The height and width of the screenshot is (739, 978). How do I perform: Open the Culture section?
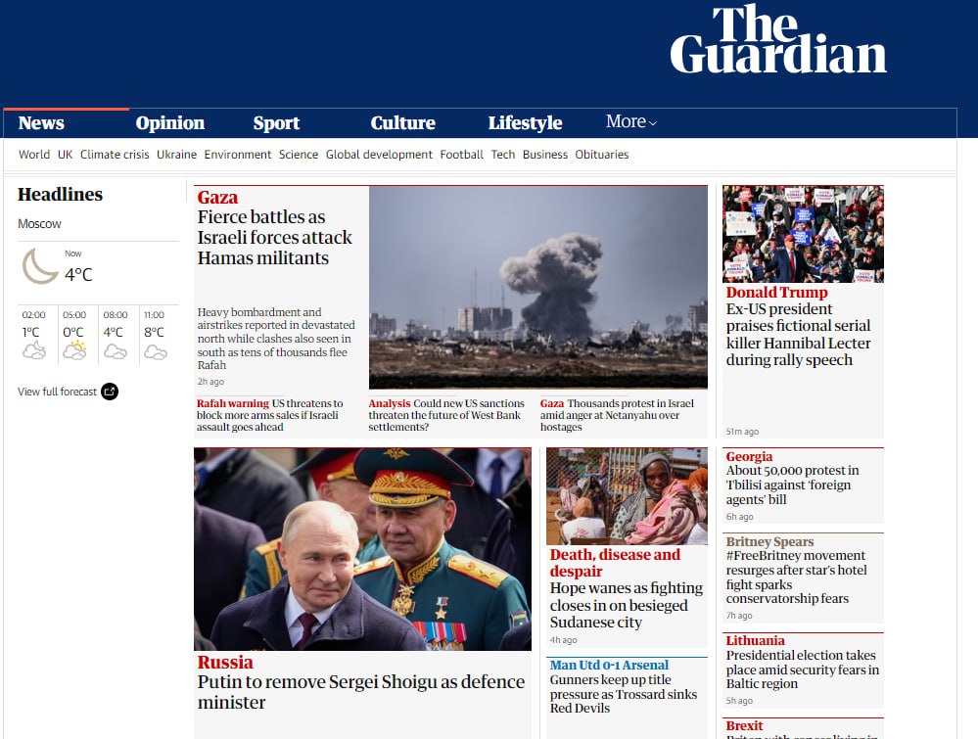(403, 123)
